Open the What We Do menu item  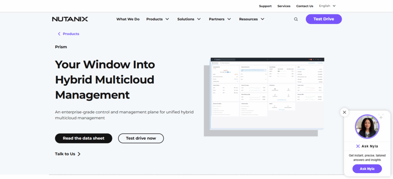(128, 19)
